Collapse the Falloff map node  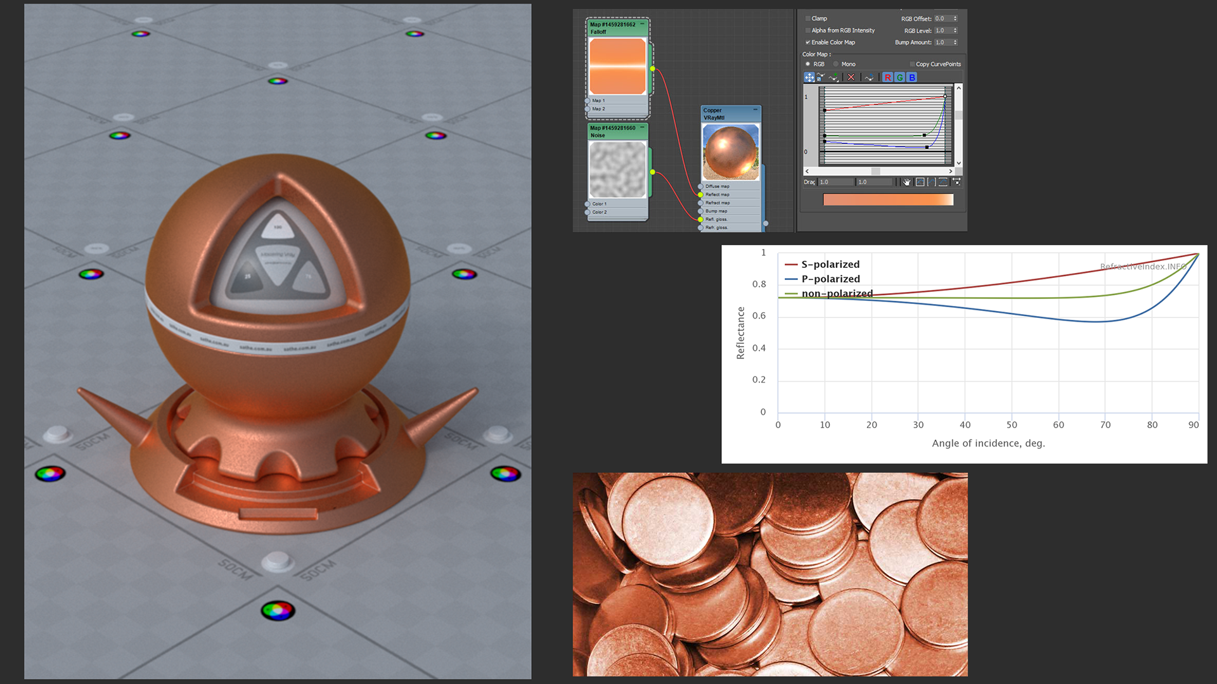point(642,24)
